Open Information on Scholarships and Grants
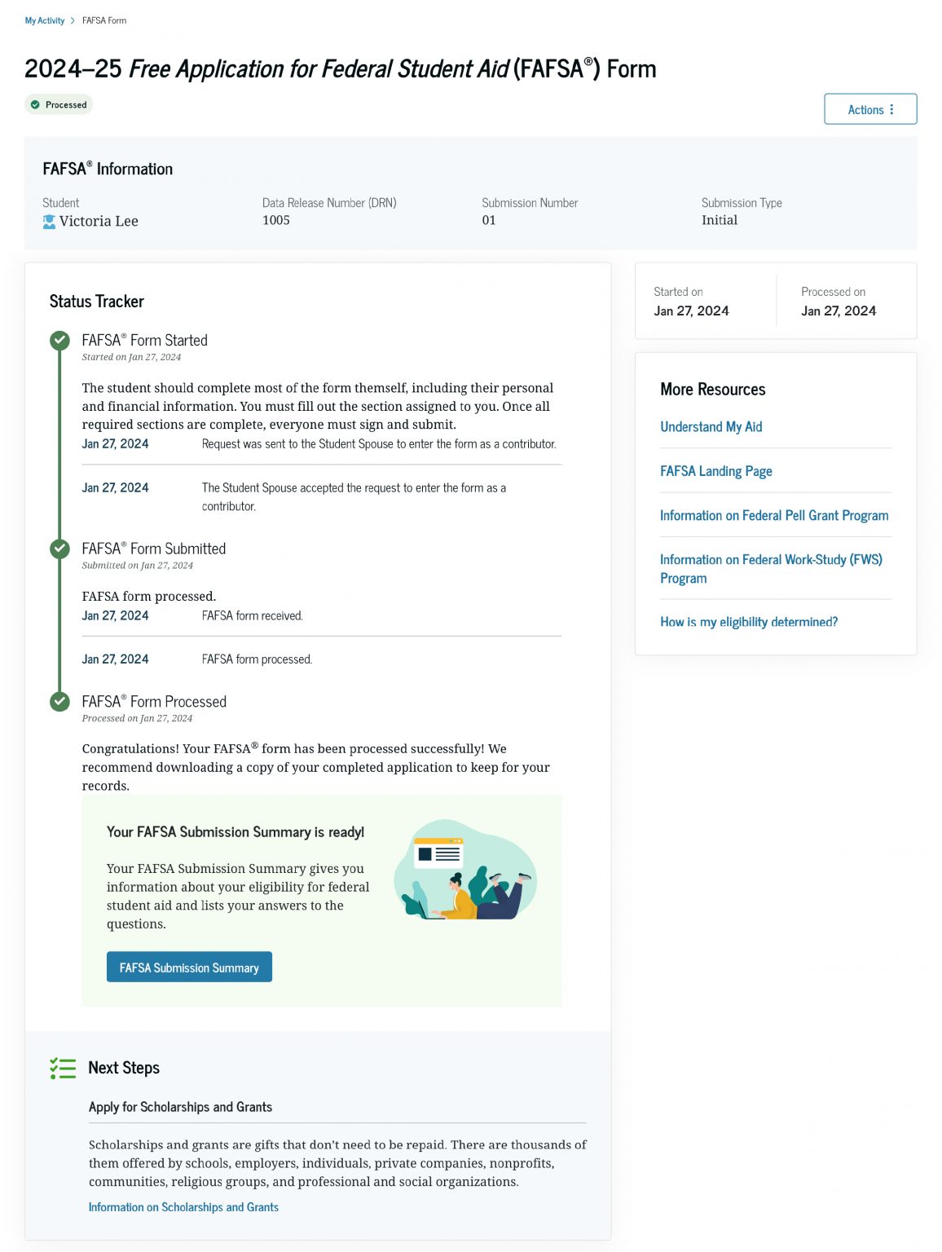This screenshot has width=942, height=1252. click(x=183, y=1207)
